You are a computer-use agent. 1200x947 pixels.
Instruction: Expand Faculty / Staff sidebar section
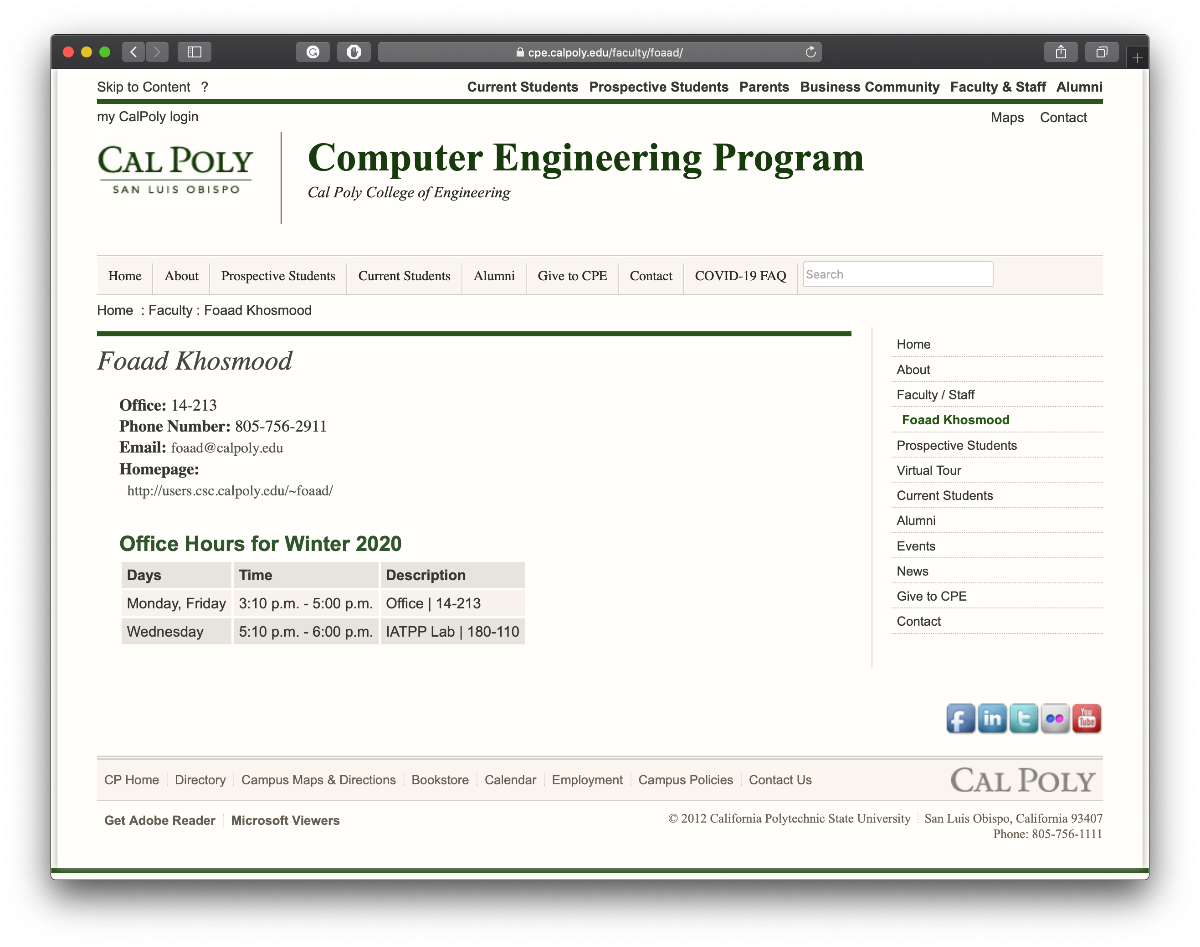[935, 395]
